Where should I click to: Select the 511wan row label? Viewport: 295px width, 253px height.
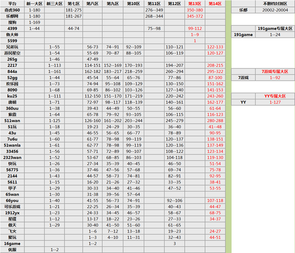12,121
